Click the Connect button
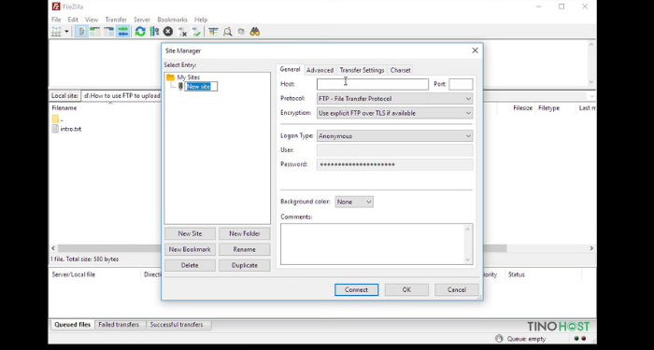This screenshot has height=350, width=654. coord(356,290)
